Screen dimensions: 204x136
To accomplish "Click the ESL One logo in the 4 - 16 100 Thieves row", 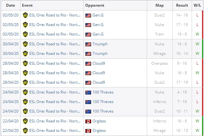I will [x=25, y=92].
